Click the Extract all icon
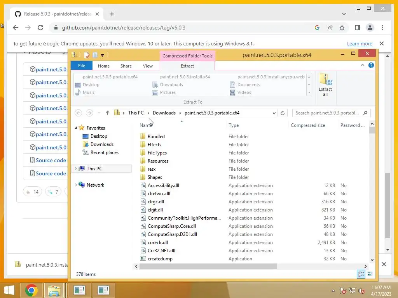398x298 pixels. point(325,85)
